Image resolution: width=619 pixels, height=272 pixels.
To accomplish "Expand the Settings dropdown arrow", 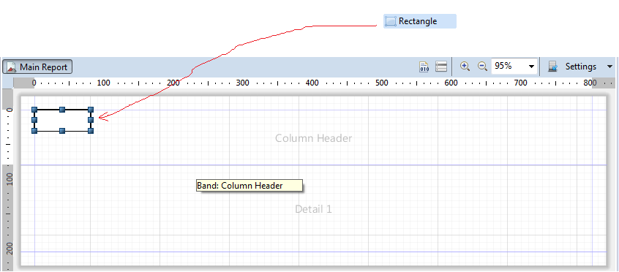I will [610, 67].
